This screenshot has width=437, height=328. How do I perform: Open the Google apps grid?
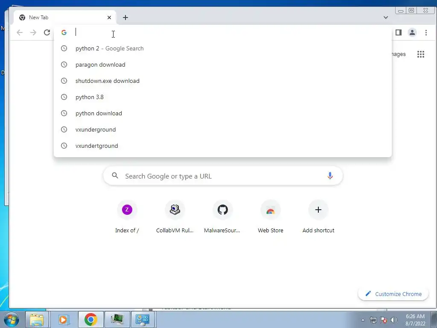click(420, 54)
